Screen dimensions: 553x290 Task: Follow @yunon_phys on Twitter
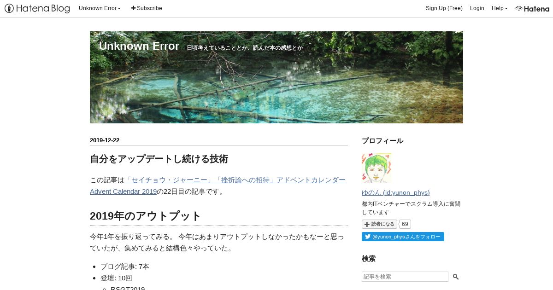(x=403, y=237)
